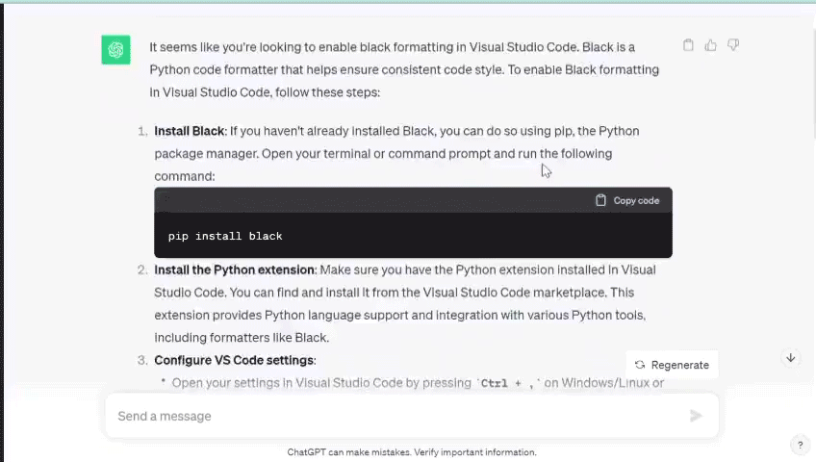Click the 'pip install black' code text
Image resolution: width=816 pixels, height=462 pixels.
click(225, 236)
